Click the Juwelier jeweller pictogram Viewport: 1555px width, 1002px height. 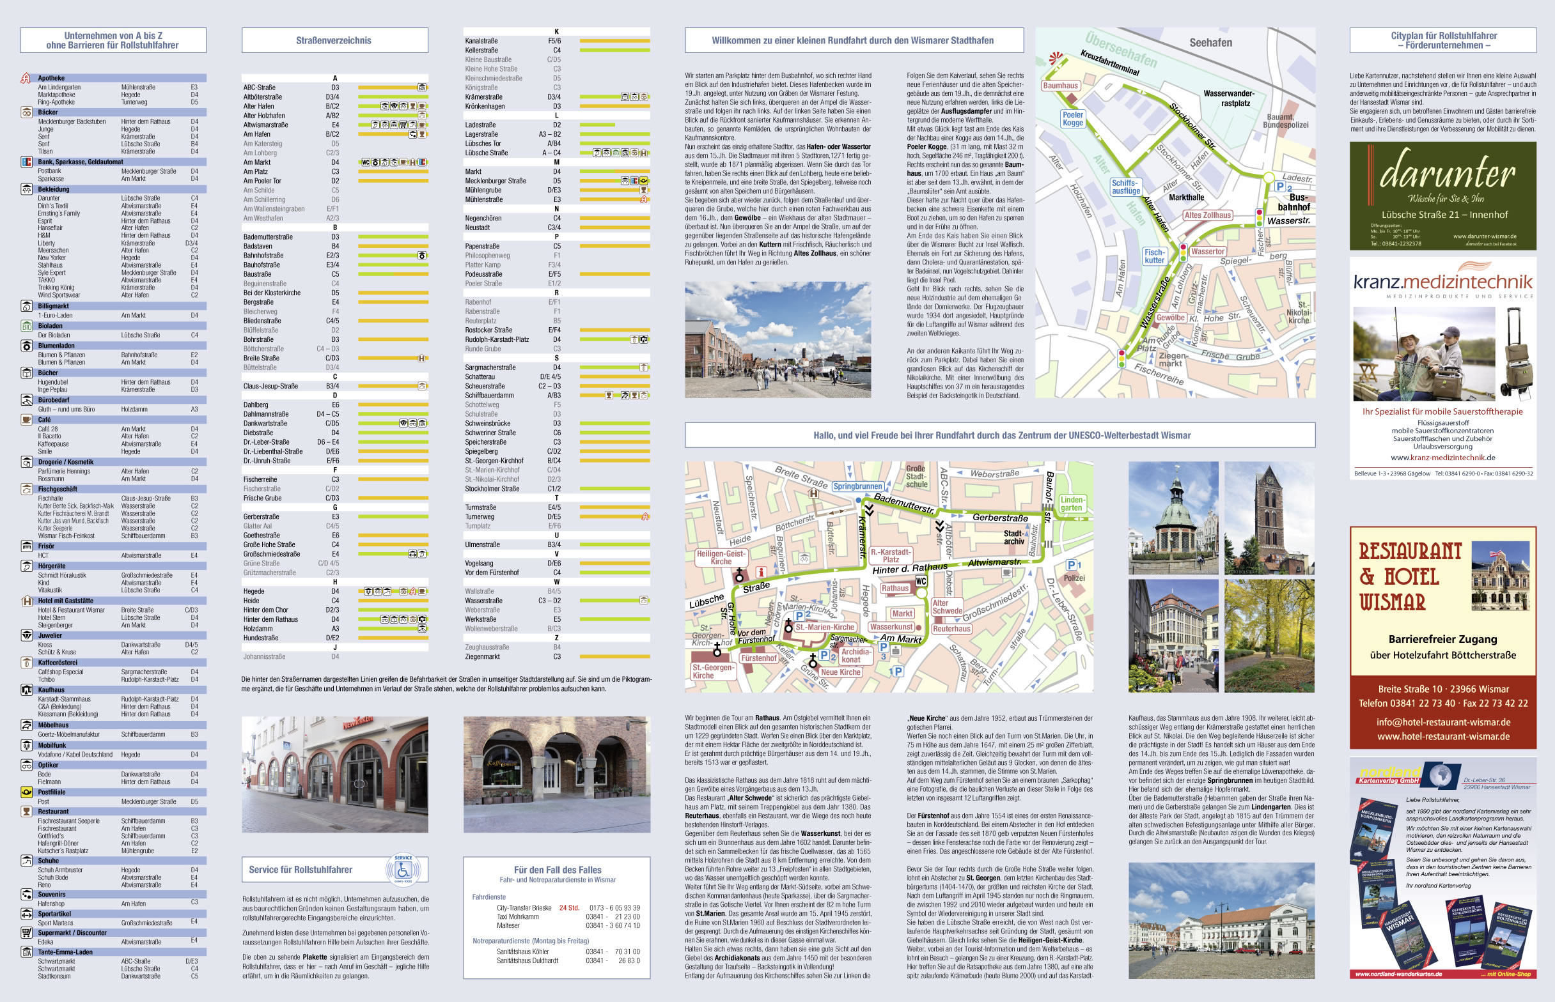tap(26, 636)
